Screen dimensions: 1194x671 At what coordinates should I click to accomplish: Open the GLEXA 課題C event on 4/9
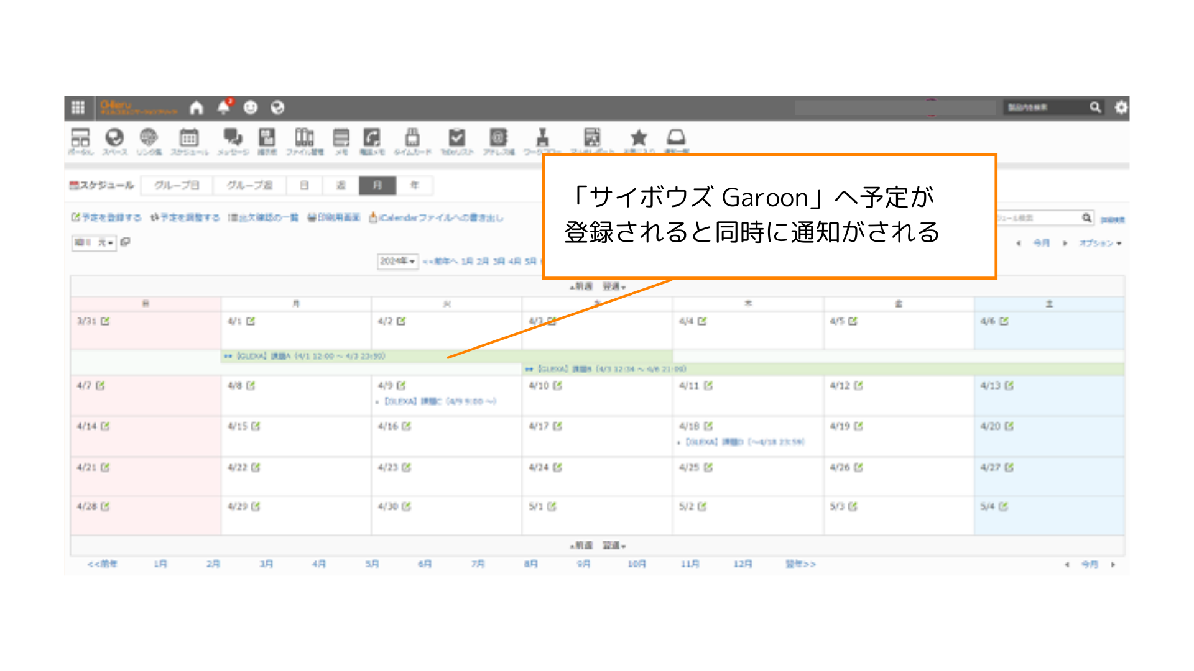(x=440, y=401)
